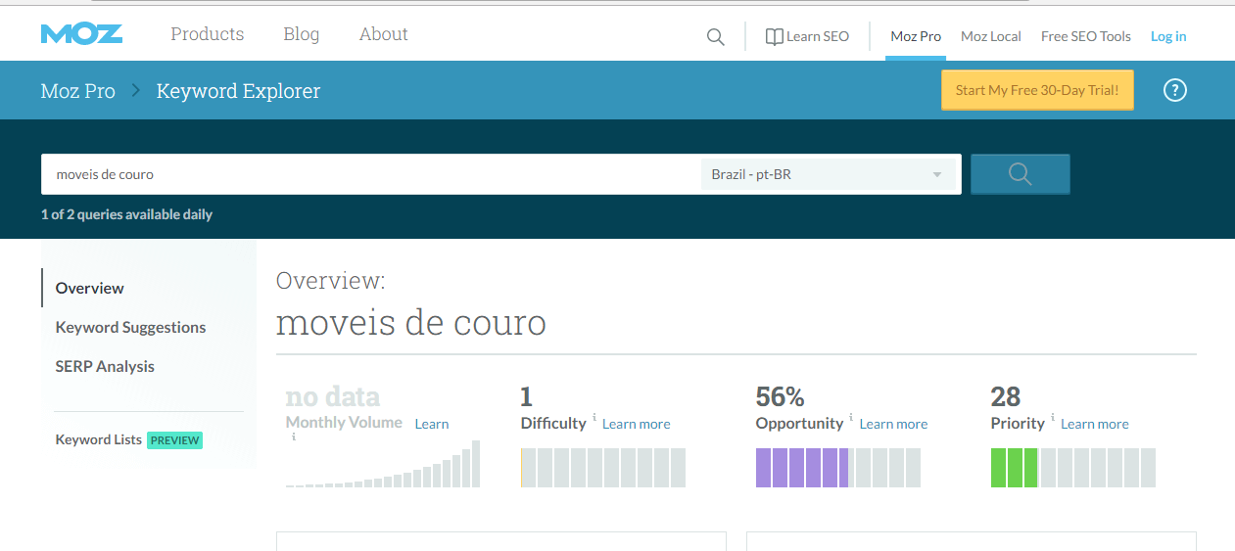1235x551 pixels.
Task: Click Learn more beside Opportunity
Action: pos(893,424)
